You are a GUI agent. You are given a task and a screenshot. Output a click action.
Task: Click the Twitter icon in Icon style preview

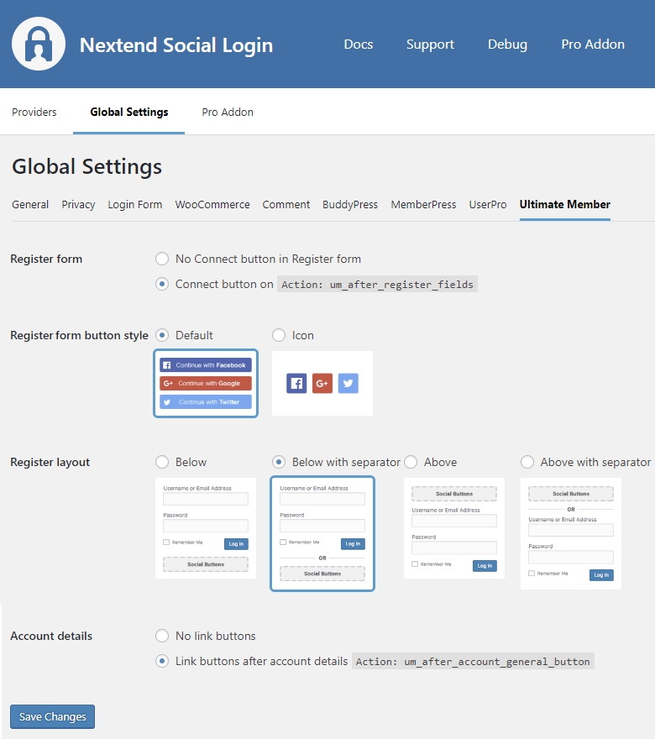click(x=348, y=384)
